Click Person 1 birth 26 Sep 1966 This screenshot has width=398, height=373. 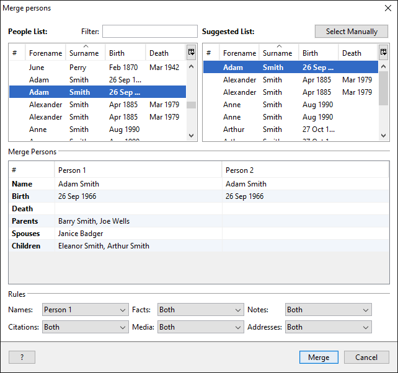pos(77,196)
